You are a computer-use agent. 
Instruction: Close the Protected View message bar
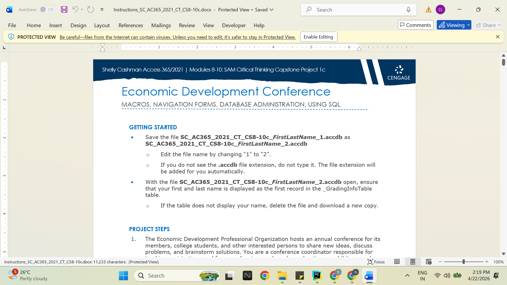click(498, 37)
